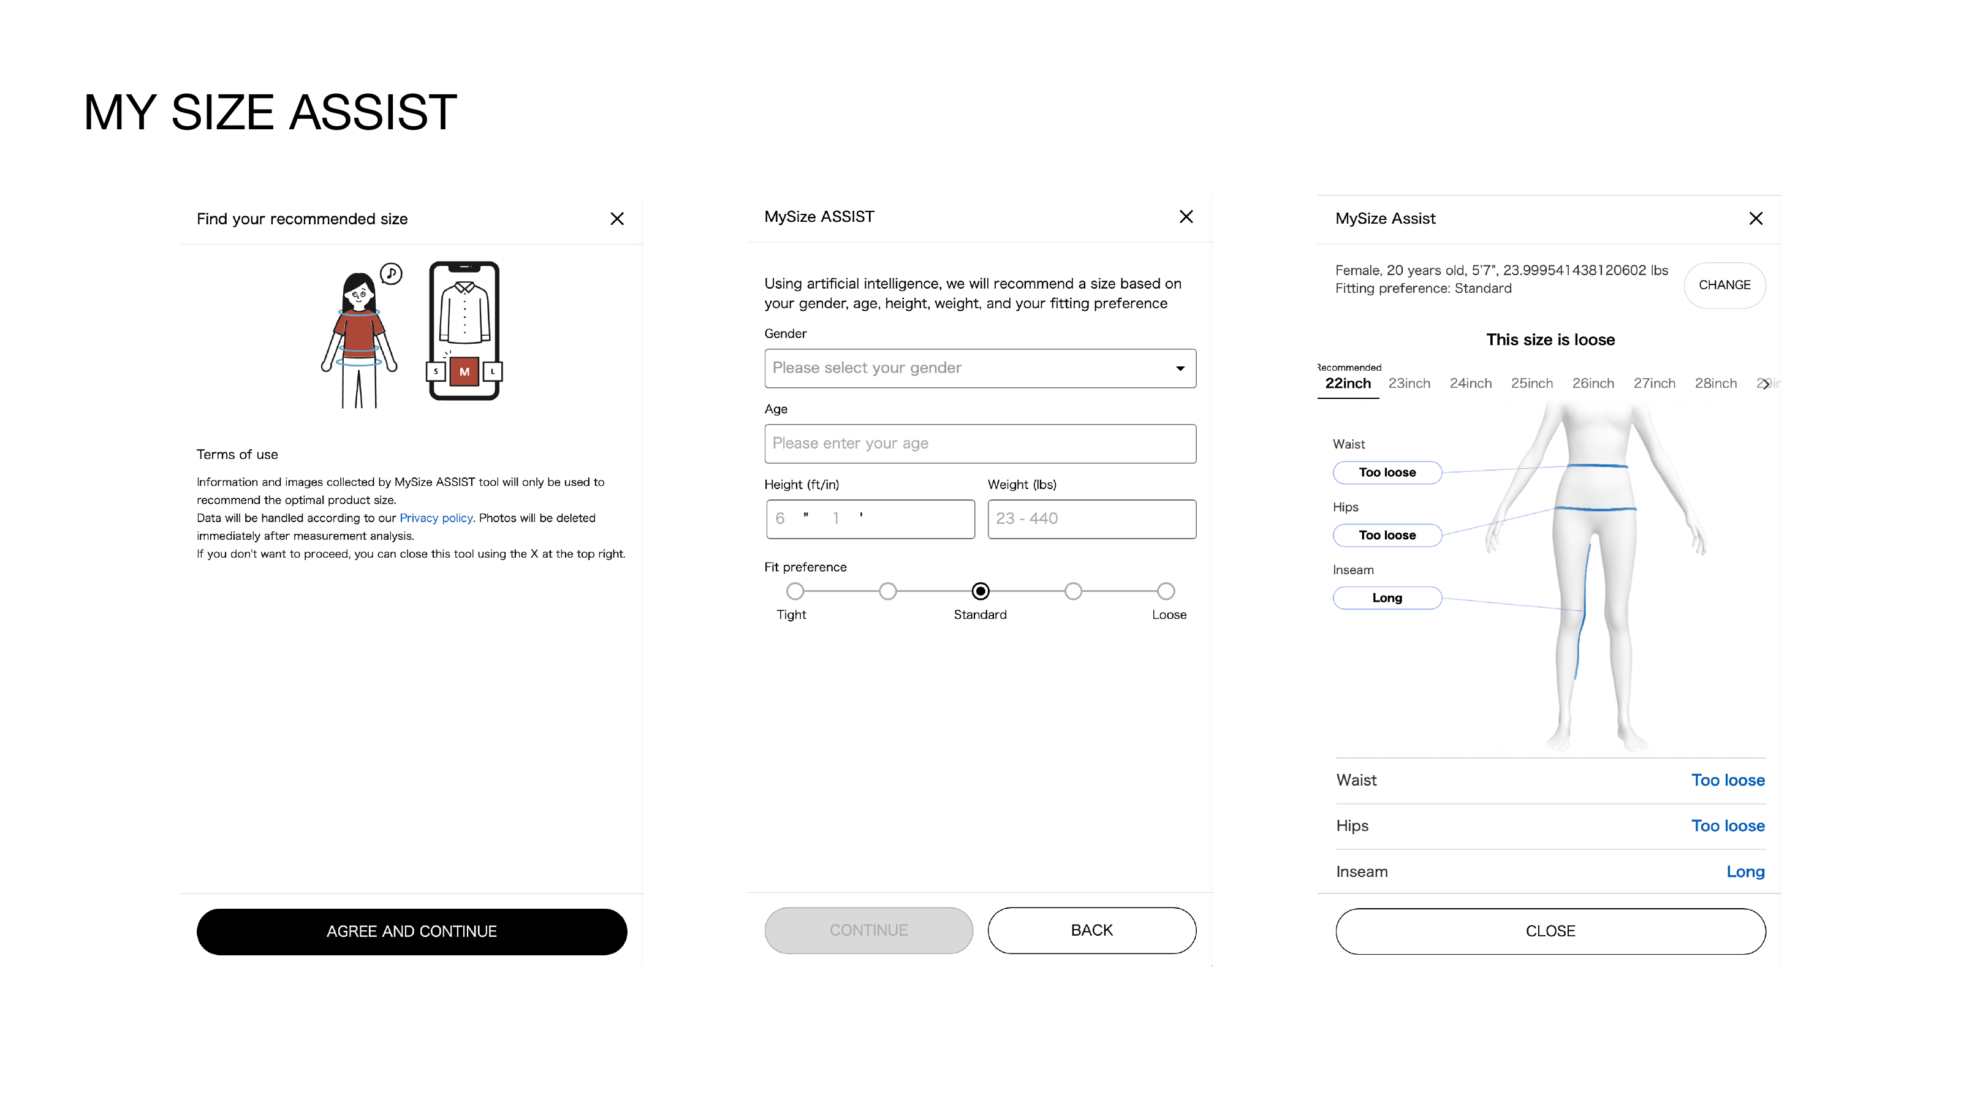Select the fourth fit preference radio (slightly loose)
This screenshot has width=1961, height=1103.
tap(1072, 591)
